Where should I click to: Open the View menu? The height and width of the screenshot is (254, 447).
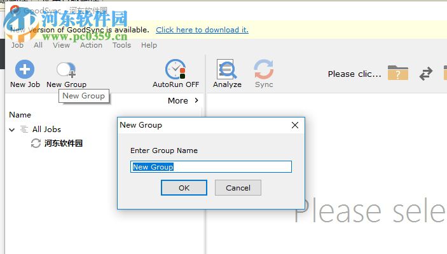(61, 45)
